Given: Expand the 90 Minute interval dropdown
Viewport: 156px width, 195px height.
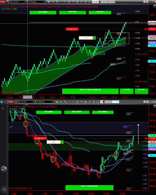Looking at the screenshot, I should pyautogui.click(x=45, y=102).
